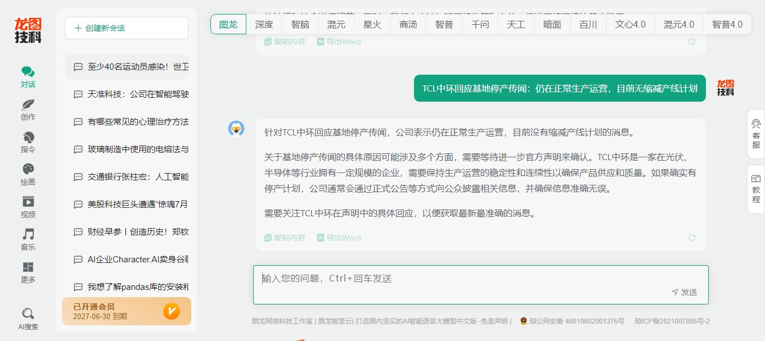765x341 pixels.
Task: Select the 千问 model tab
Action: click(x=480, y=24)
